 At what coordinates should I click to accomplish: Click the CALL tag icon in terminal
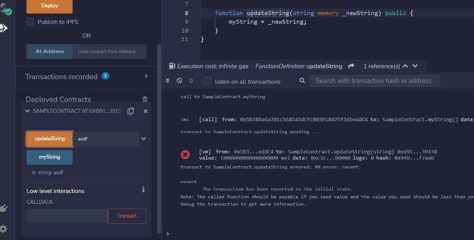click(185, 120)
